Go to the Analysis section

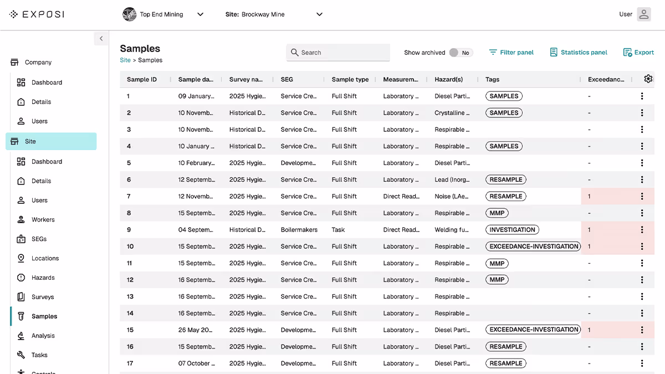tap(43, 336)
